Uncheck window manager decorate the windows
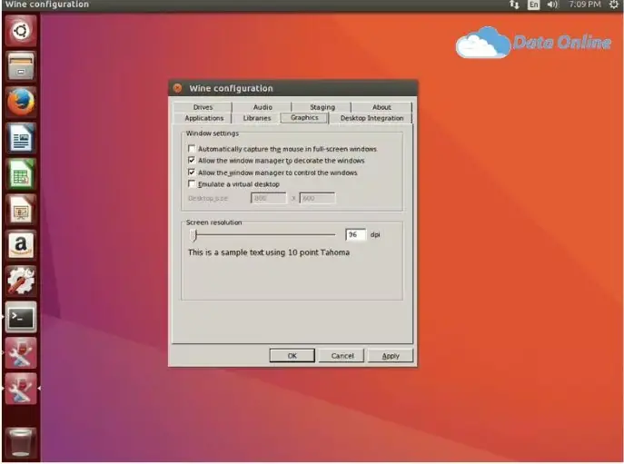This screenshot has width=624, height=464. (x=192, y=161)
